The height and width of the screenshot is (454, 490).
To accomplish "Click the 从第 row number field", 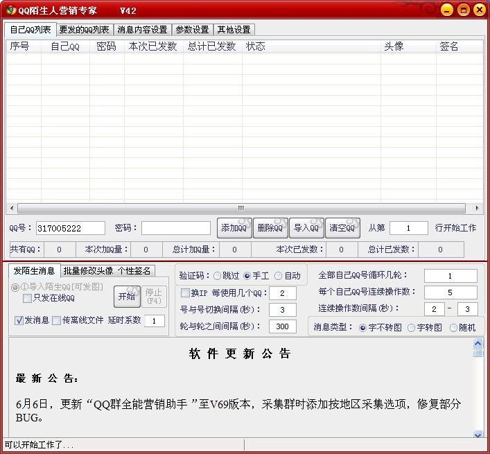I will coord(408,228).
